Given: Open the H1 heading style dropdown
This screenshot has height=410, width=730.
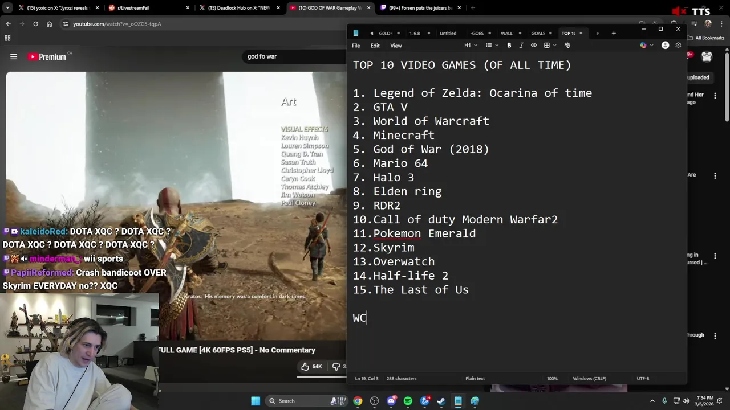Looking at the screenshot, I should pos(471,46).
